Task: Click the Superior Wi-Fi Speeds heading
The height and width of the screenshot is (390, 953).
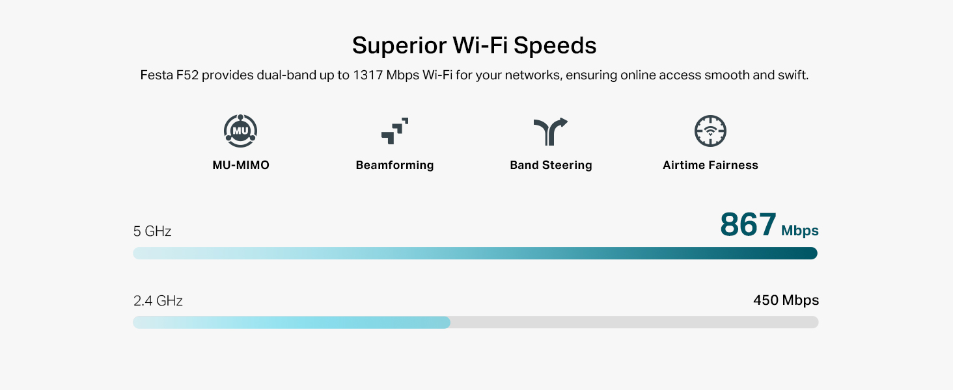Action: 474,45
